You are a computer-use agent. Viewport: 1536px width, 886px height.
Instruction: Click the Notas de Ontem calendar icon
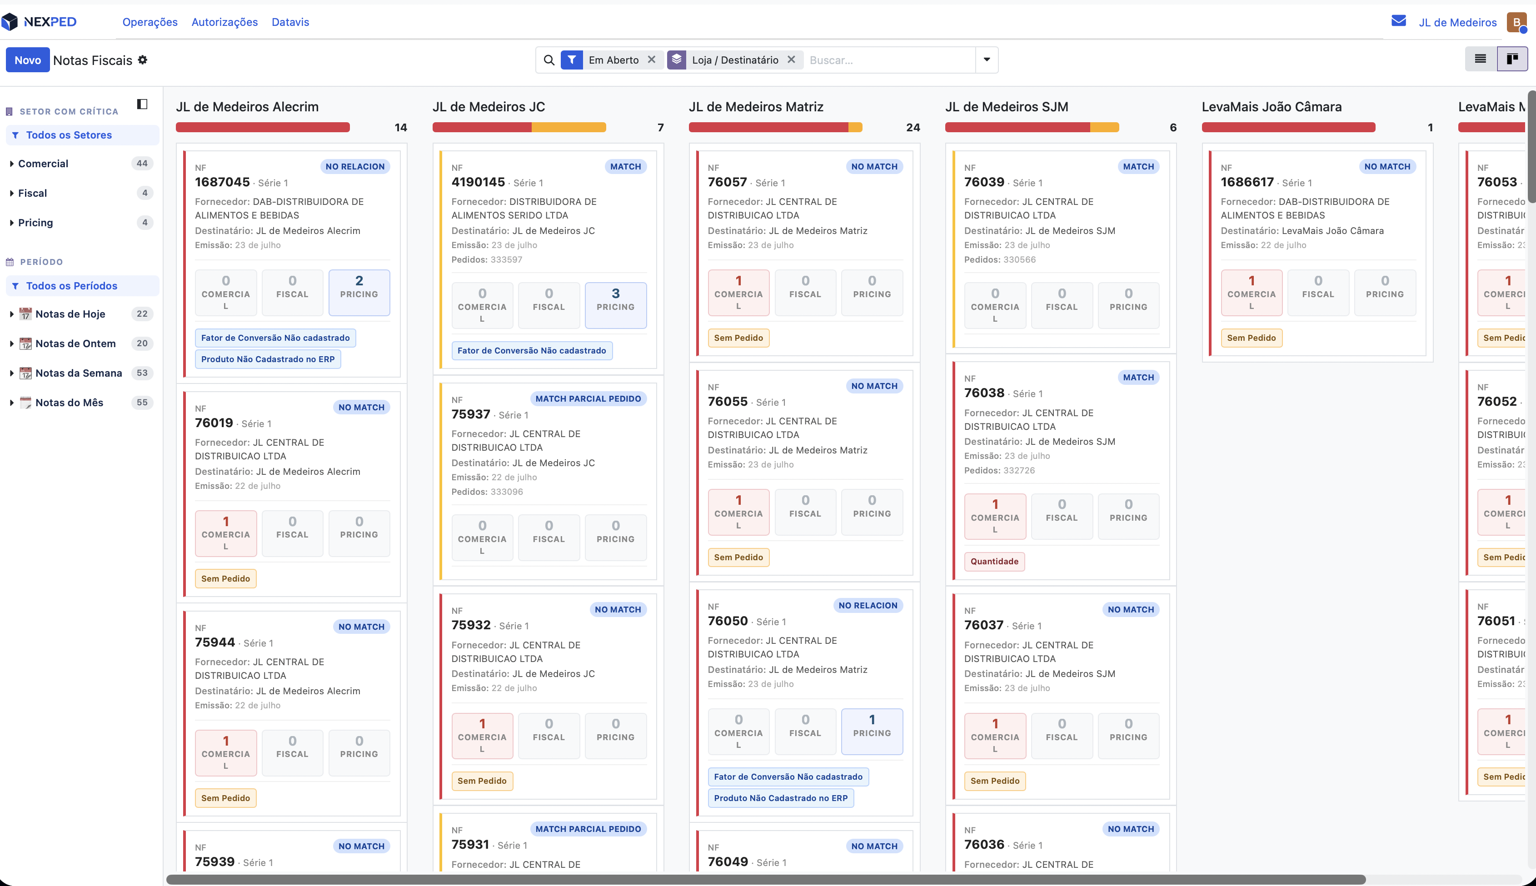[25, 343]
